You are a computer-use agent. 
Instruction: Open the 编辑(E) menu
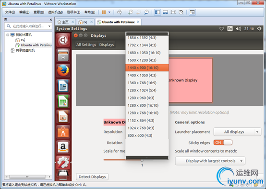coord(24,12)
